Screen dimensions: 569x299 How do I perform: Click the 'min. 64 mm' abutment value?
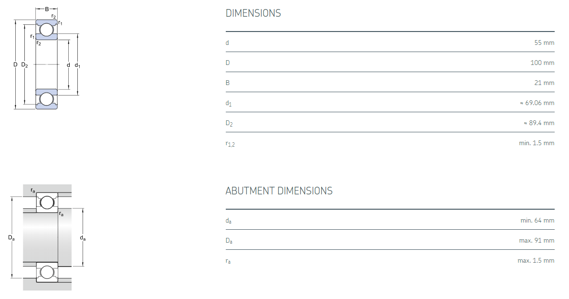pos(537,220)
